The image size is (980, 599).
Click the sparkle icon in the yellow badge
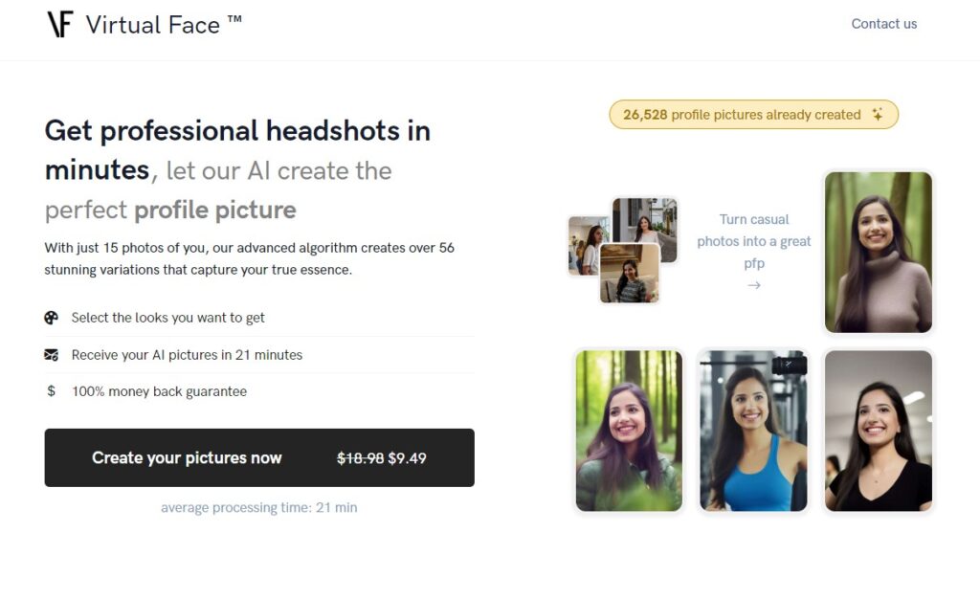coord(878,115)
